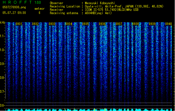175x111 pixels.
Task: Click the 0938 time marker
Action: point(135,24)
